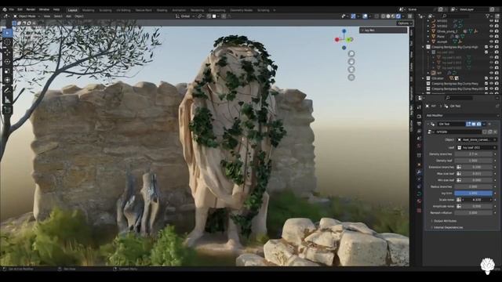Select the Annotate tool
Image resolution: width=502 pixels, height=282 pixels.
7,91
